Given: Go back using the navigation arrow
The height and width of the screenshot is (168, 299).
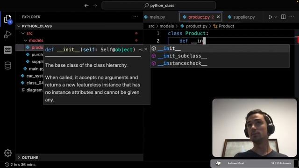Looking at the screenshot, I should tap(86, 6).
